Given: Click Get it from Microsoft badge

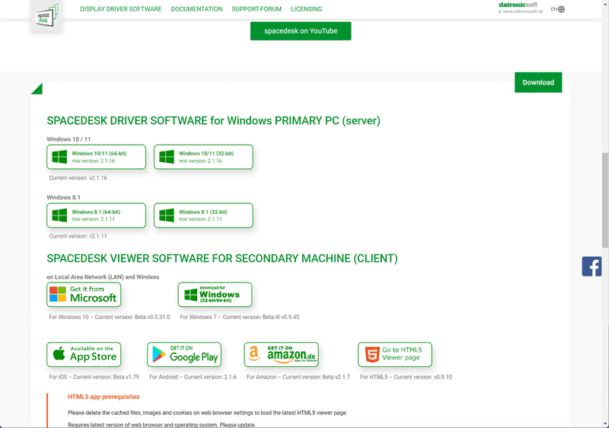Looking at the screenshot, I should [x=84, y=295].
